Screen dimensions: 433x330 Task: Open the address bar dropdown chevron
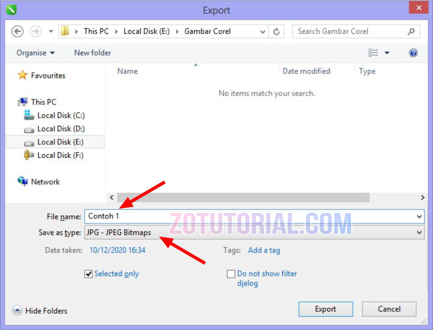click(262, 31)
